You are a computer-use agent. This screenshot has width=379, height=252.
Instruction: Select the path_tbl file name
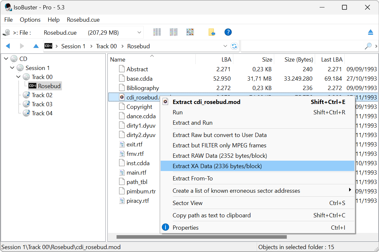tap(137, 182)
